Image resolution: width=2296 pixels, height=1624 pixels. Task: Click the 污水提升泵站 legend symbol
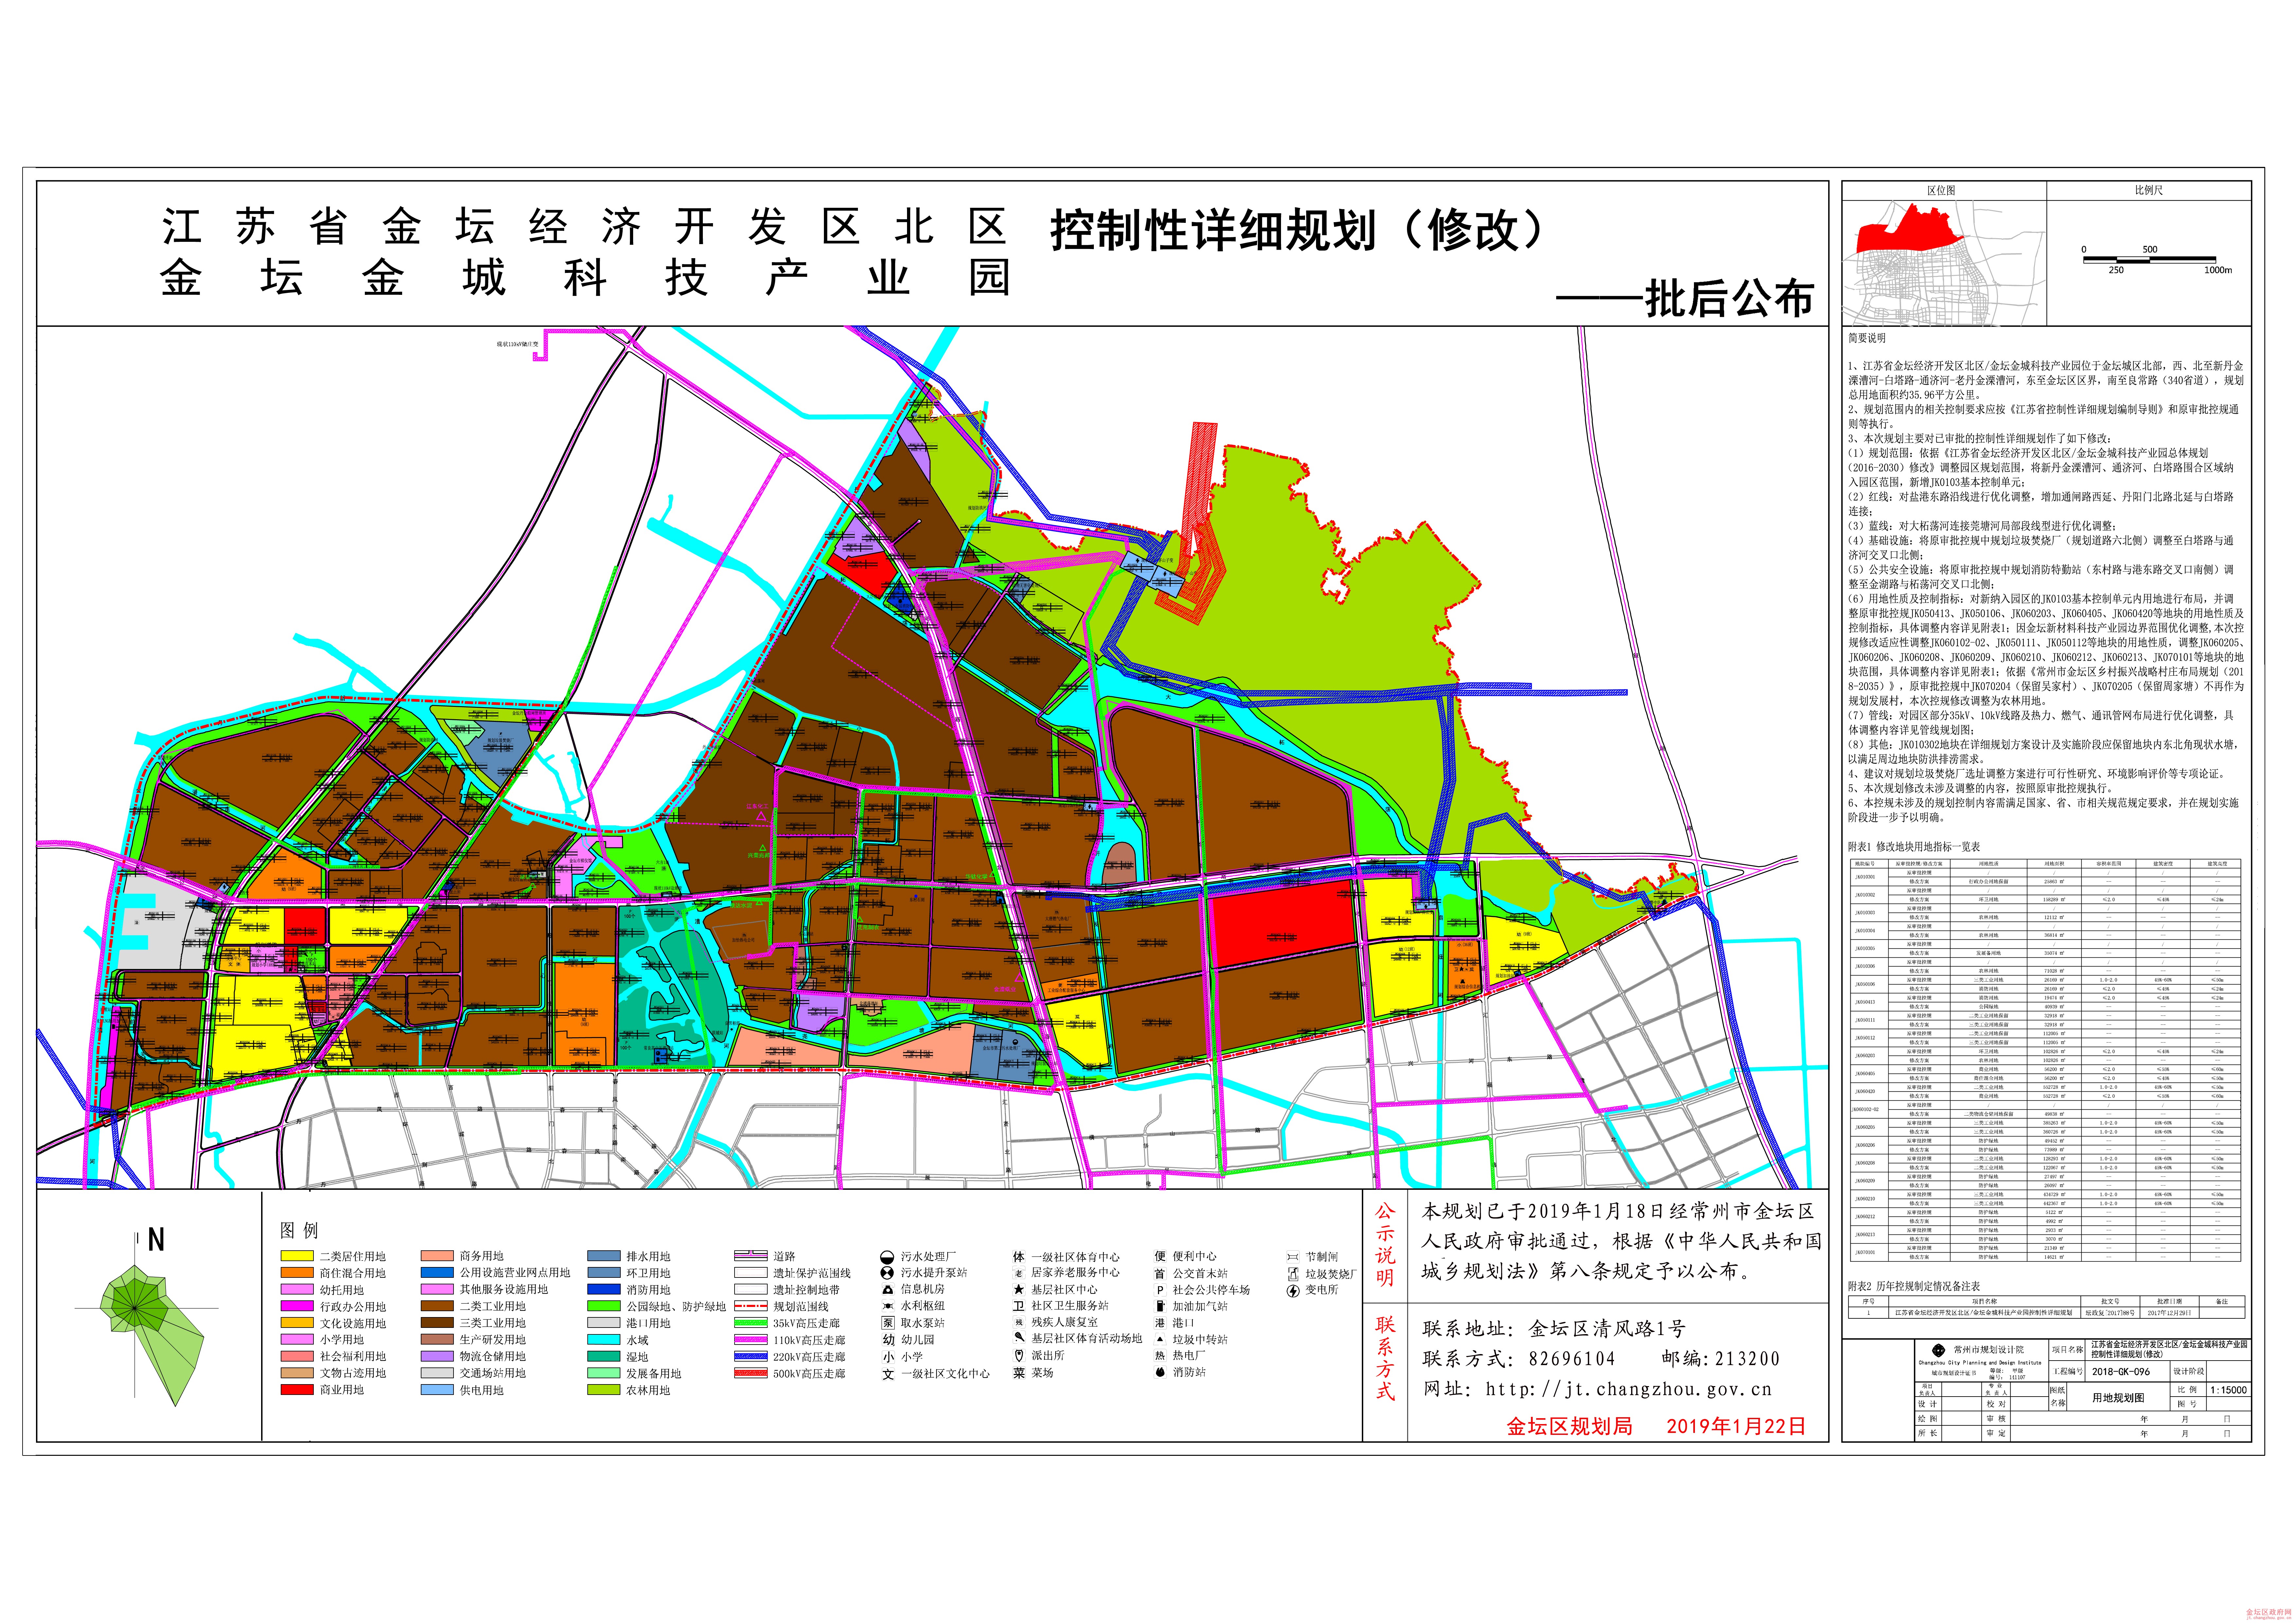(887, 1273)
